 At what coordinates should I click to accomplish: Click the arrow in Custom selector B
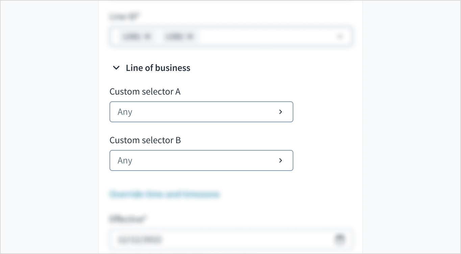point(281,160)
